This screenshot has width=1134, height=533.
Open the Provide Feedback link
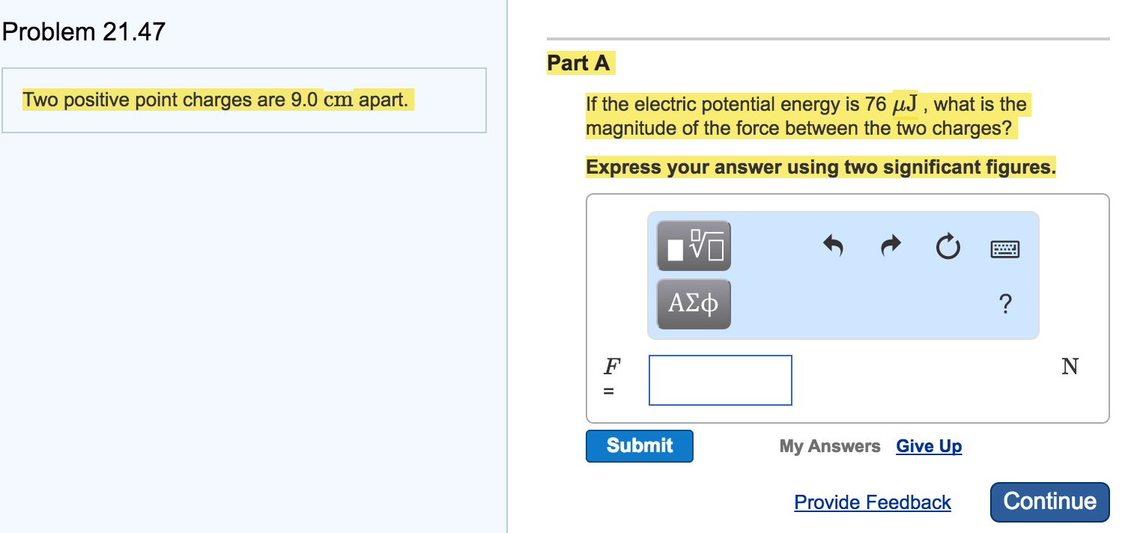pos(873,502)
